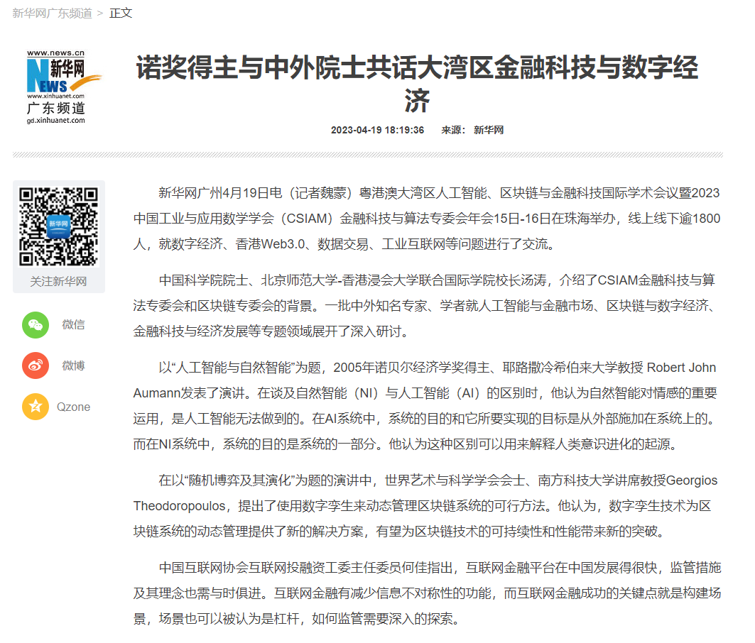
Task: Click the 来源 新华网 source label
Action: pos(472,130)
